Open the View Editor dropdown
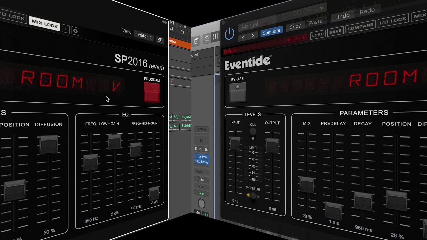The image size is (427, 240). pos(144,36)
